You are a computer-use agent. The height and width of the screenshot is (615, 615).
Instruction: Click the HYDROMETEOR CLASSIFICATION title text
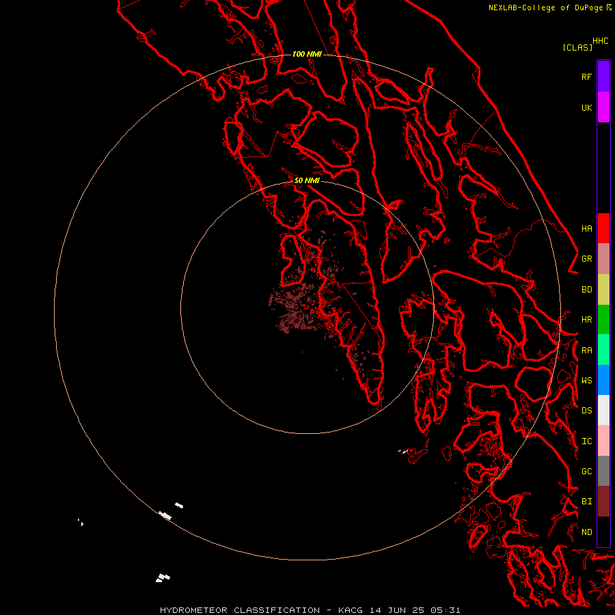pyautogui.click(x=240, y=610)
